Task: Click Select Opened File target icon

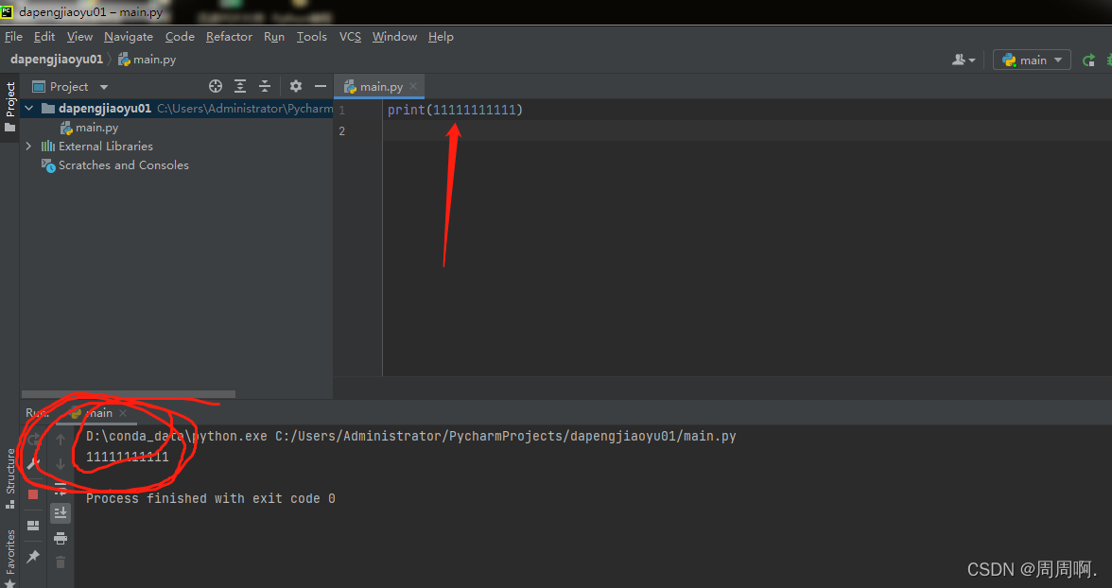Action: (216, 87)
